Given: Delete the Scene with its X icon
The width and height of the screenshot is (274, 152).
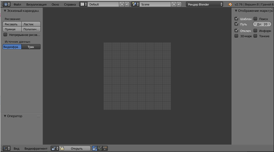Looking at the screenshot, I should [179, 4].
